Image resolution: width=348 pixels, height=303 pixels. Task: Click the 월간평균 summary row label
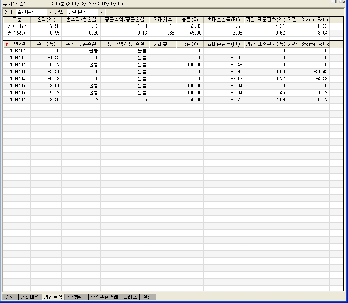[17, 33]
